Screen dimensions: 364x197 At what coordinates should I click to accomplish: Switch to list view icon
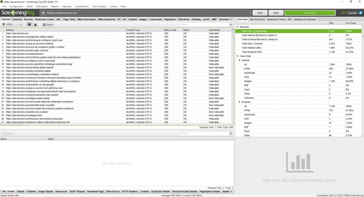pos(29,24)
